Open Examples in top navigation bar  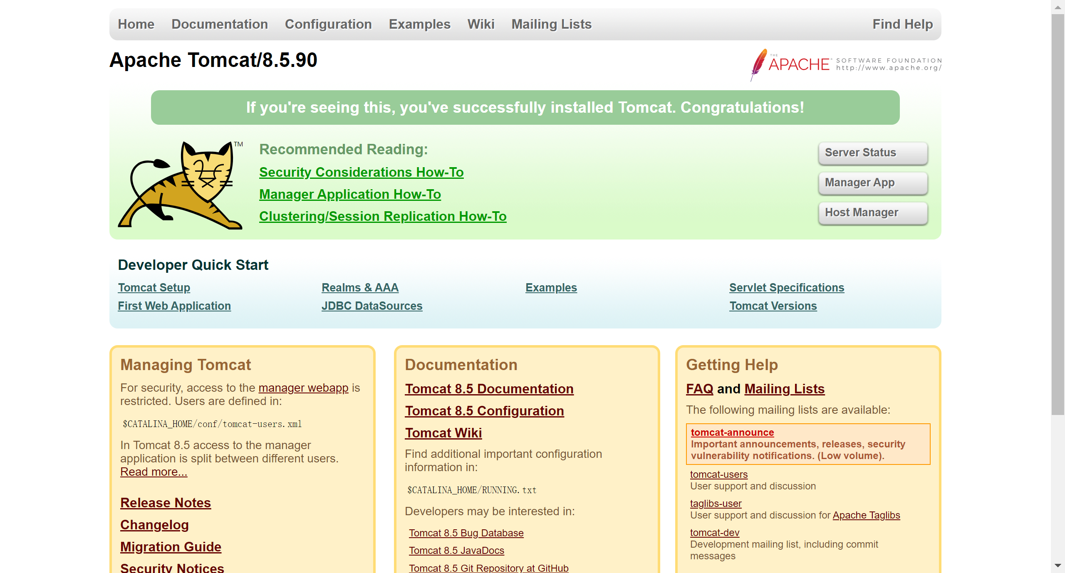click(419, 24)
